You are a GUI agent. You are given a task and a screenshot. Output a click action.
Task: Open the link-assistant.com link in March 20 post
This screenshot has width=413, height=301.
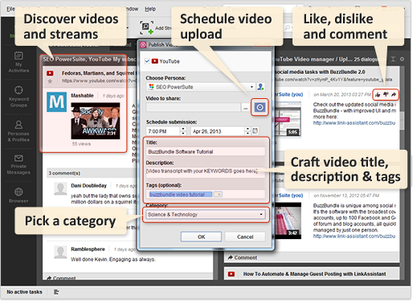(354, 123)
